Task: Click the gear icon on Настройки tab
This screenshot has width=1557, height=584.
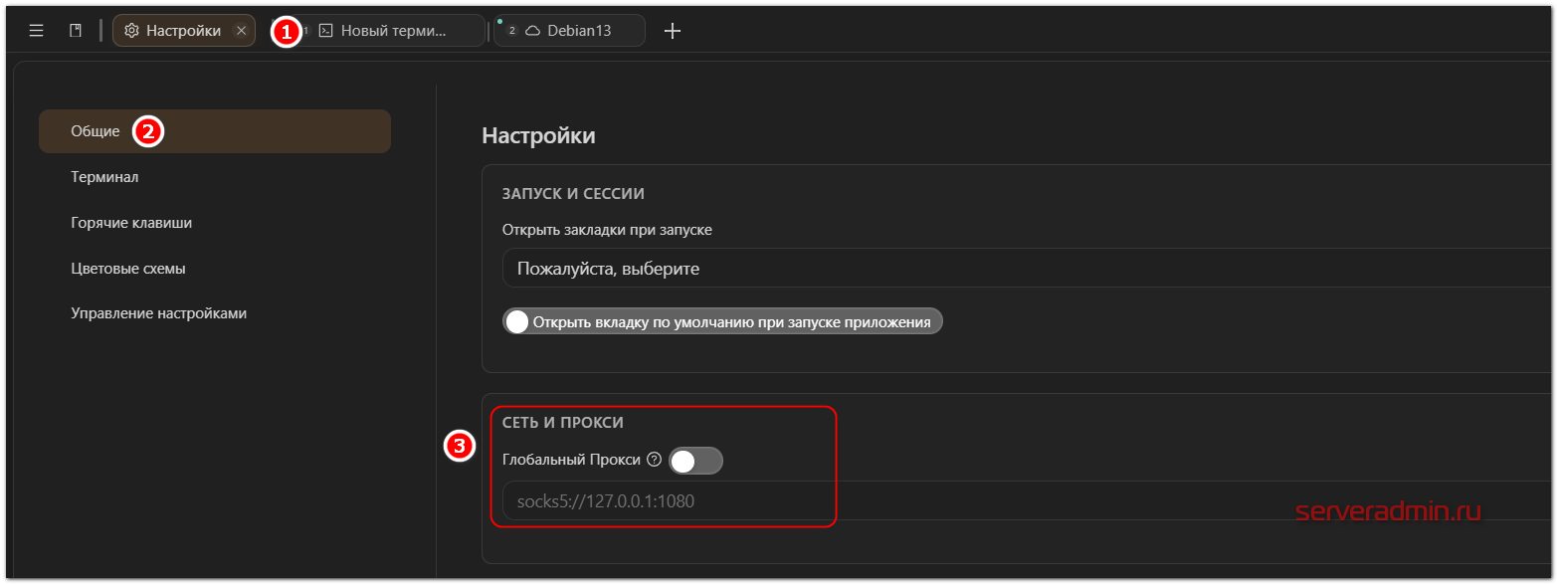Action: point(131,31)
